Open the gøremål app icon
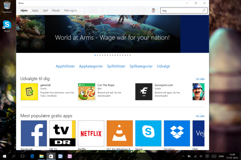The image size is (241, 160). (x=29, y=92)
